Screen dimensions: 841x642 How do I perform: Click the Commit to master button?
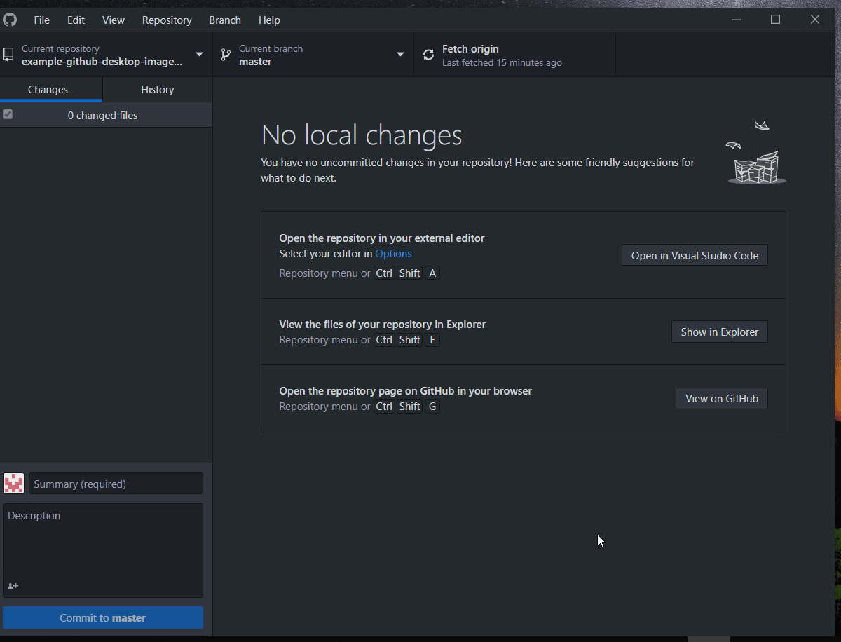[x=103, y=617]
